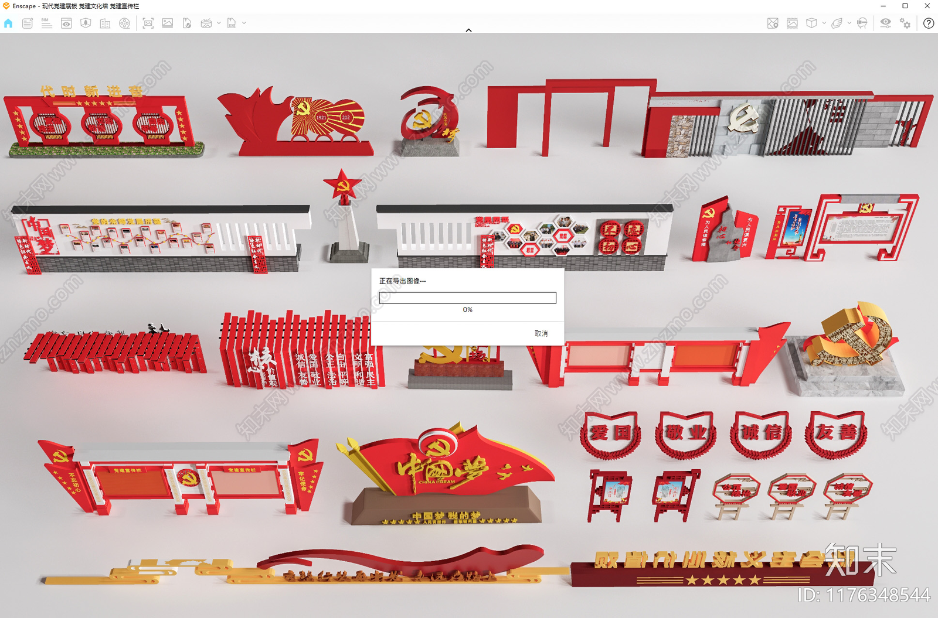Screen dimensions: 938x618
Task: Cancel the image export with 取消
Action: tap(541, 333)
